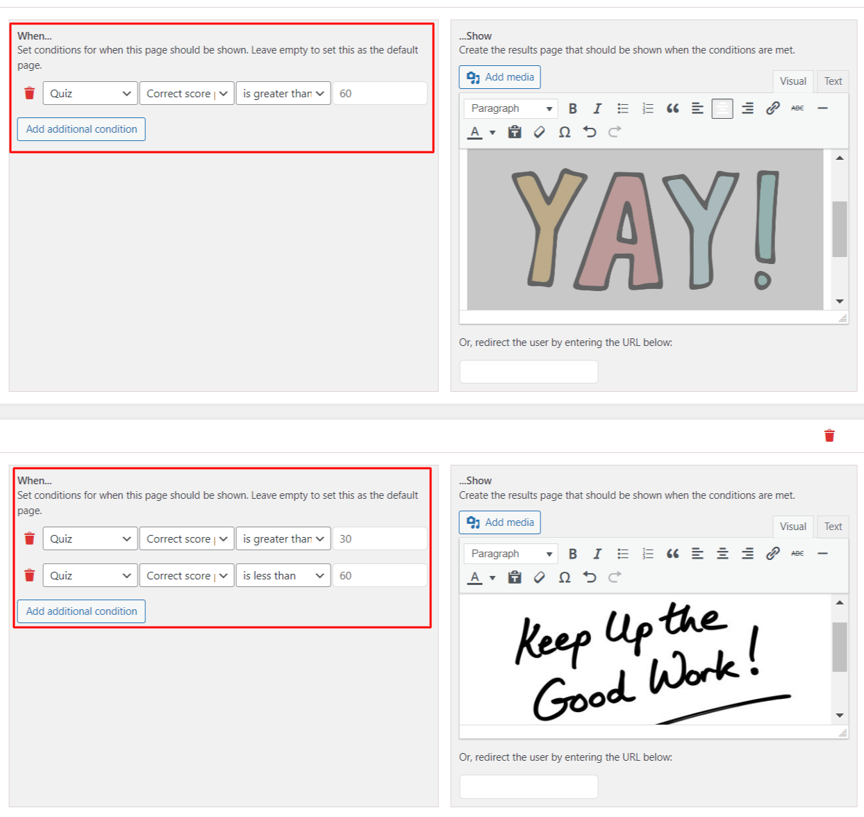Apply strikethrough in the top editor toolbar
Screen dimensions: 864x817
coord(797,108)
